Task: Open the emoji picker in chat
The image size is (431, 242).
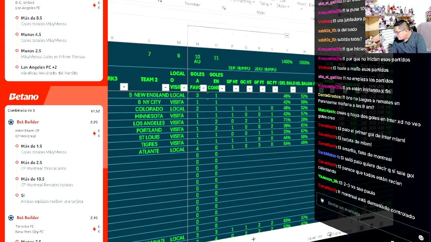Action: [x=421, y=238]
